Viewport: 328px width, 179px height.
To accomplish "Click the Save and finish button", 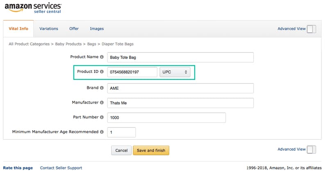I will tap(151, 150).
